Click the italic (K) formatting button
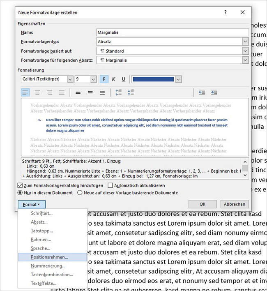The height and width of the screenshot is (291, 267). [x=113, y=79]
